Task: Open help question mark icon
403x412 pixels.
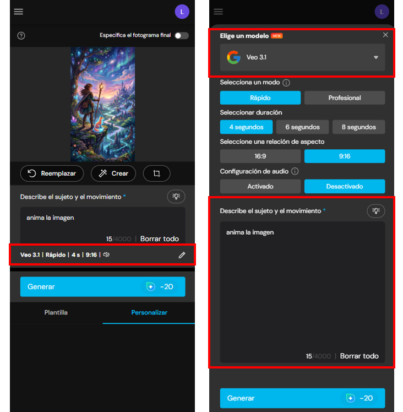Action: [x=21, y=35]
